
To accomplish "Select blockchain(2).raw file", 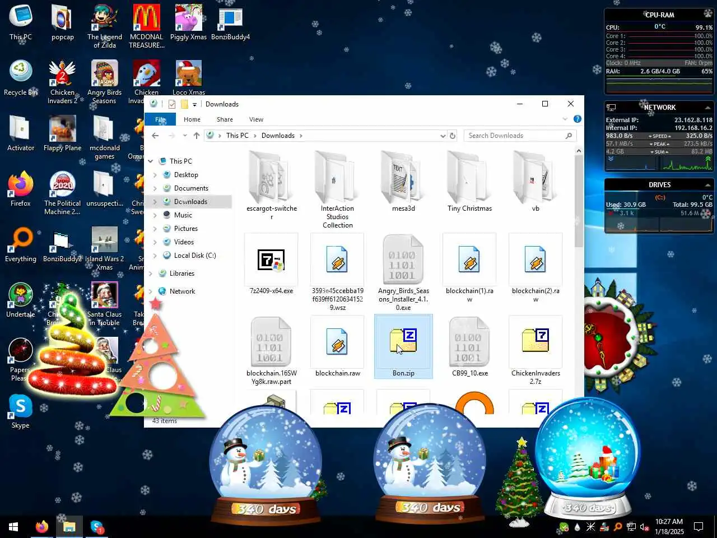I will (x=536, y=268).
